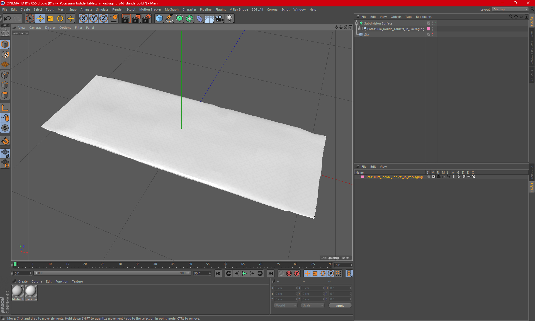Viewport: 535px width, 321px height.
Task: Switch to Points mode
Action: point(5,75)
